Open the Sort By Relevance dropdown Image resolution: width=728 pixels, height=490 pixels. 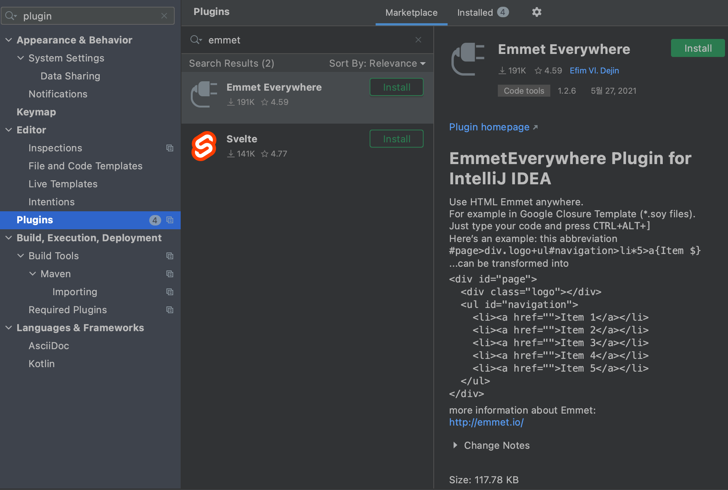click(377, 63)
